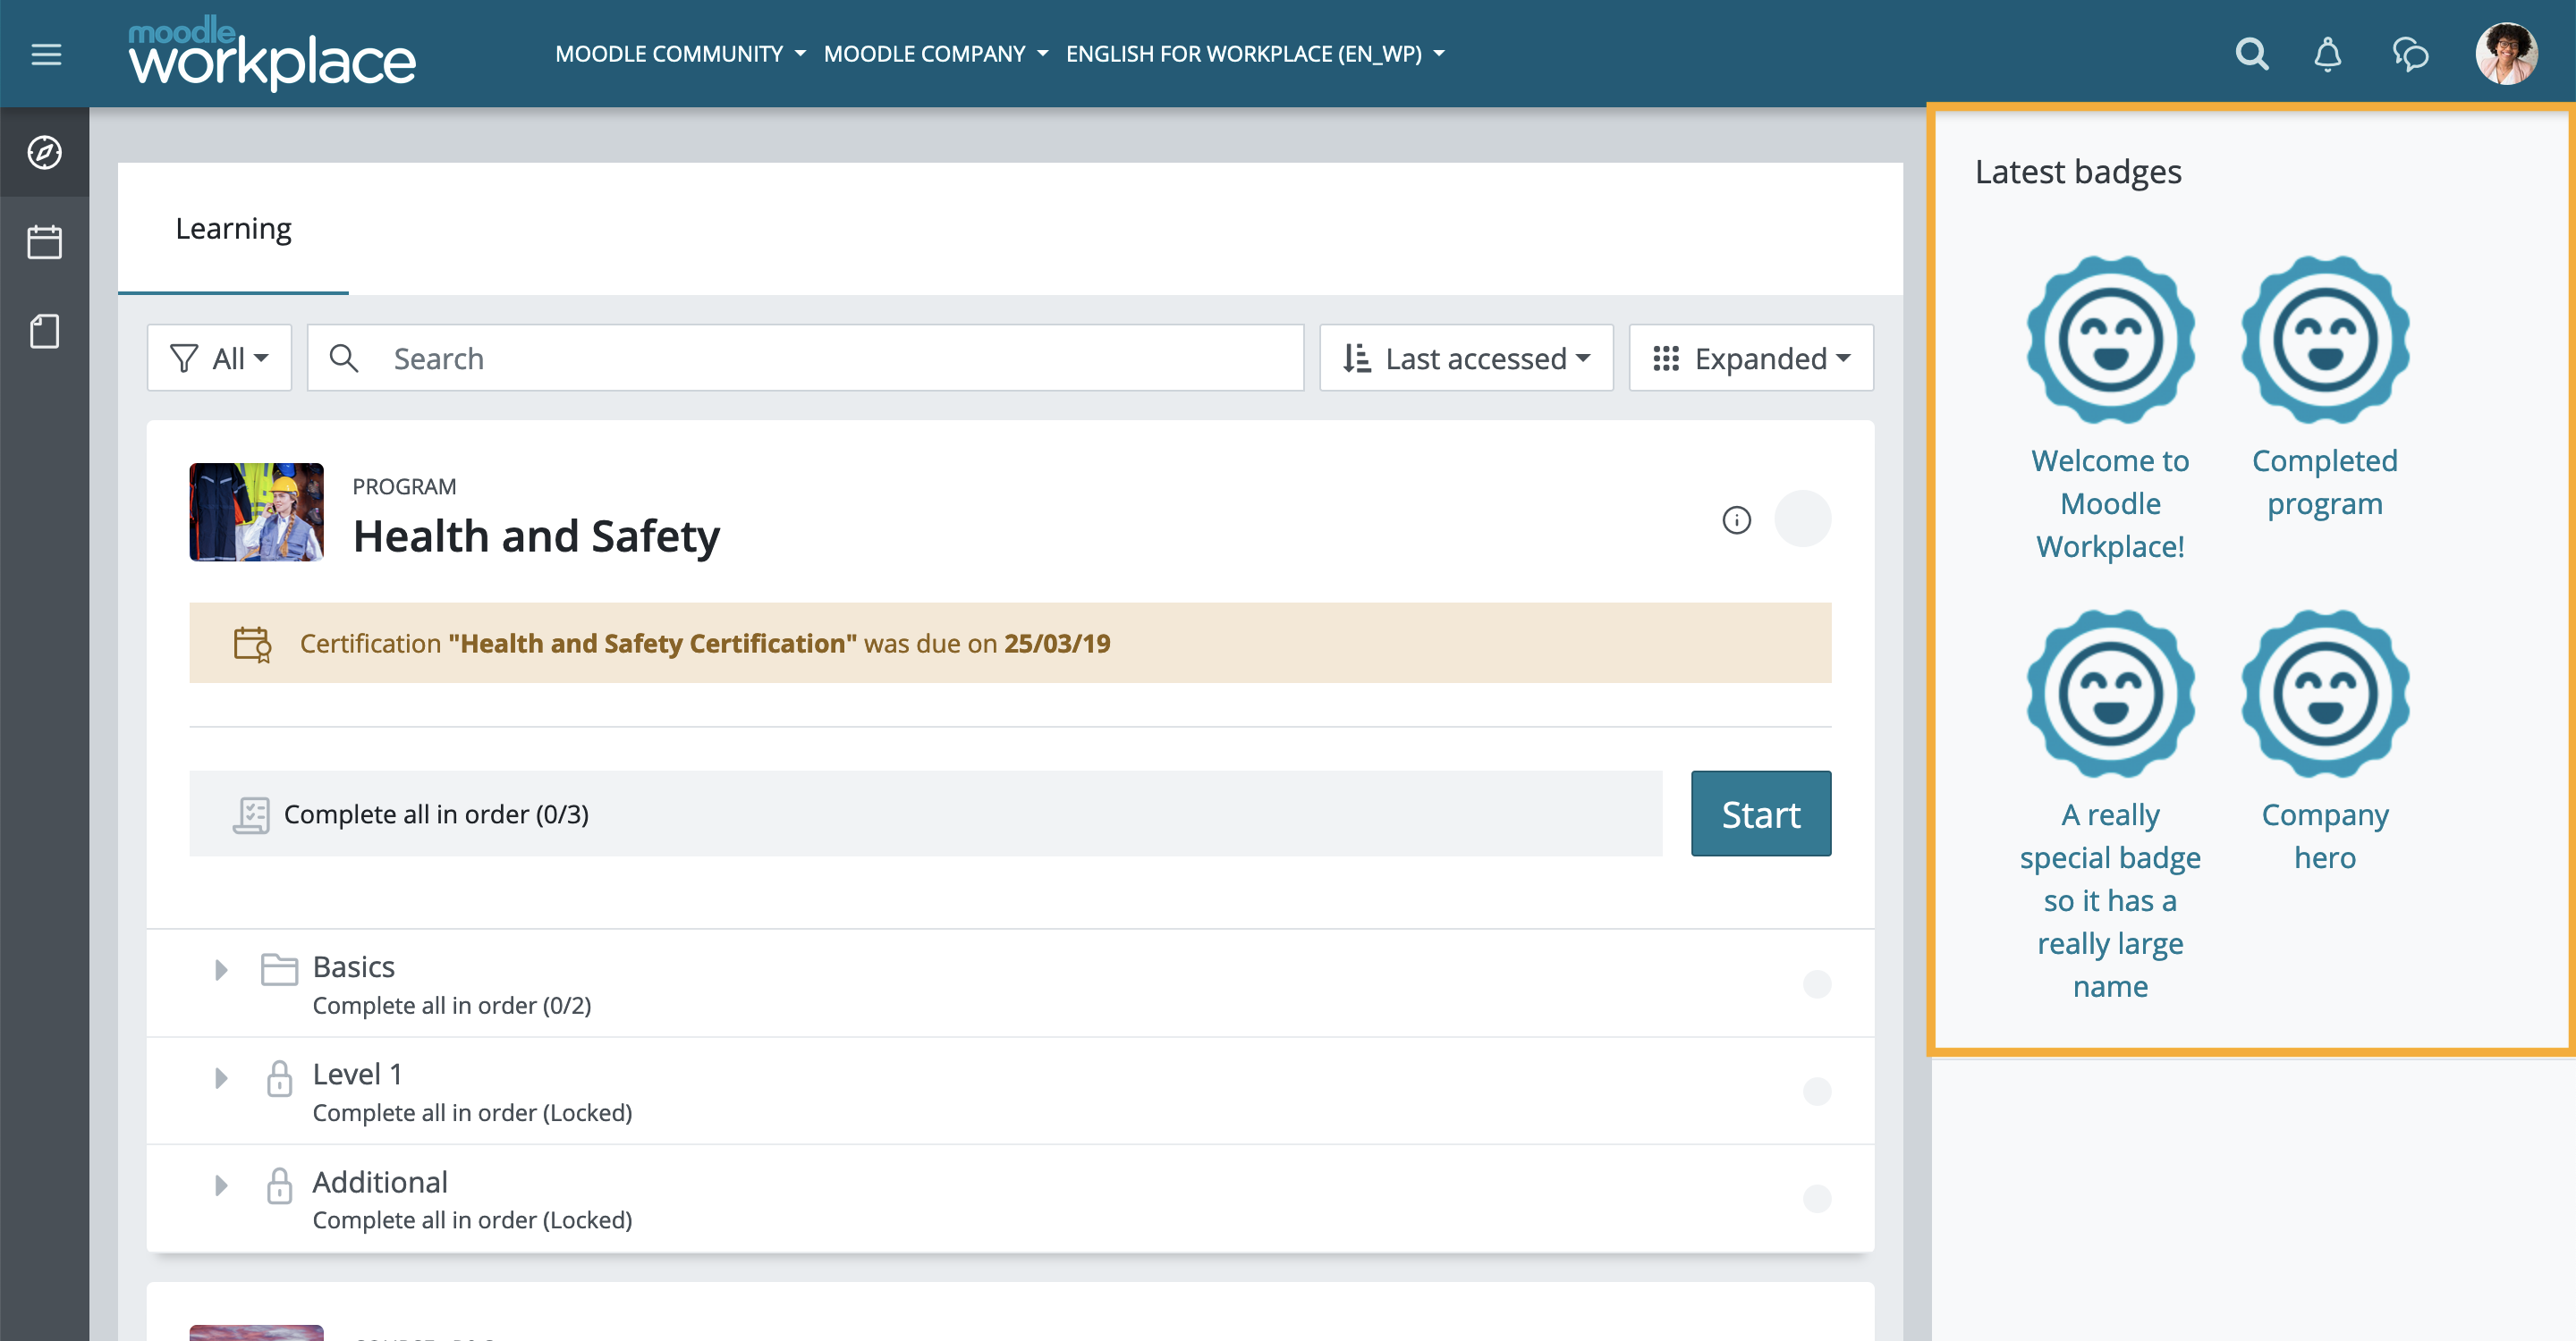The image size is (2576, 1341).
Task: Open the Last accessed sort dropdown
Action: coord(1466,358)
